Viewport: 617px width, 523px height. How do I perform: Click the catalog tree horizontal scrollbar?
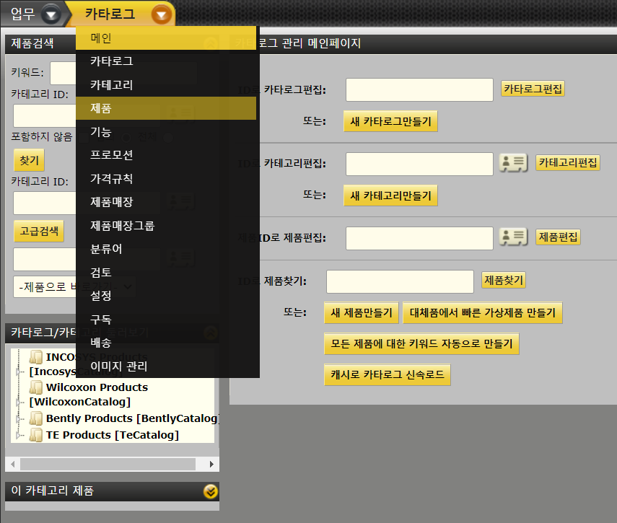[x=108, y=464]
